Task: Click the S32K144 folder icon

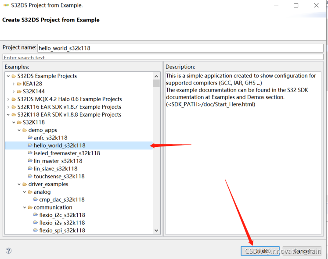Action: pyautogui.click(x=19, y=92)
